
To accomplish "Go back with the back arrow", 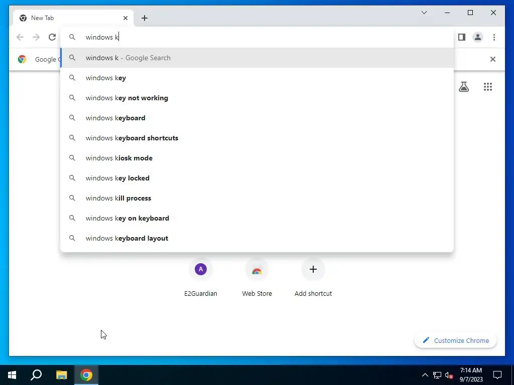I will tap(20, 37).
